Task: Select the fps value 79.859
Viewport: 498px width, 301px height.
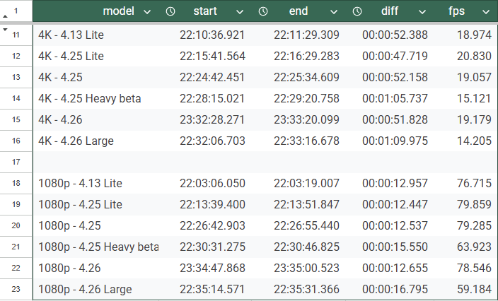Action: point(473,205)
